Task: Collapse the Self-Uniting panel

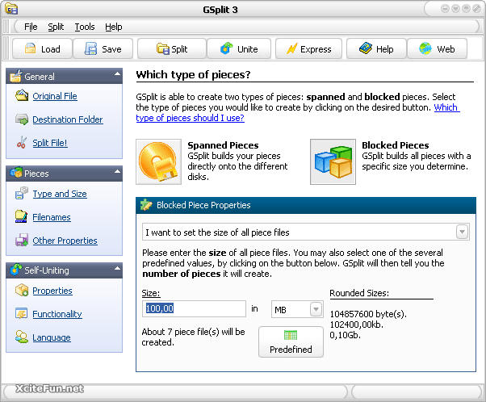Action: 117,268
